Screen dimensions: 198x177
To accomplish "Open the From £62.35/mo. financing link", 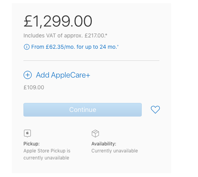I will tap(75, 47).
